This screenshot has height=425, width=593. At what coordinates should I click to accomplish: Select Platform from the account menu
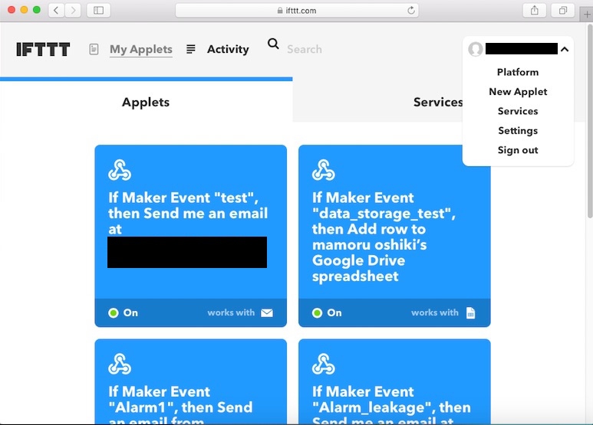click(x=518, y=72)
